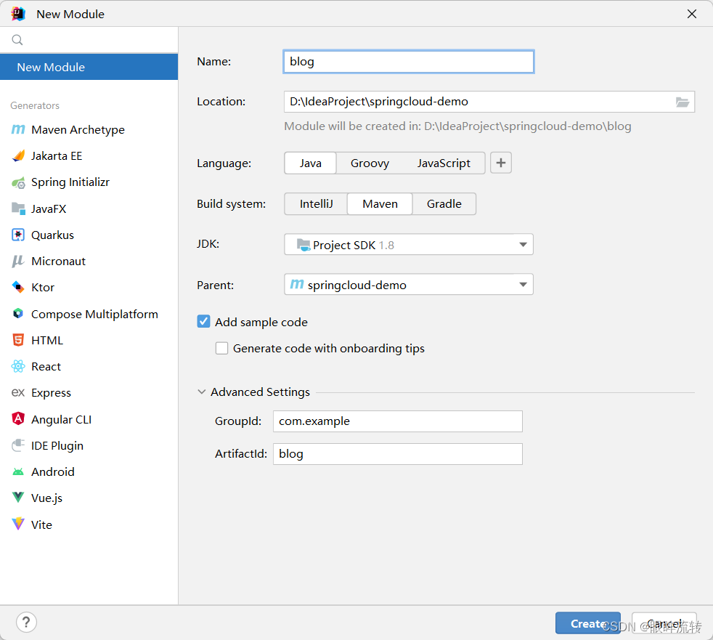Screen dimensions: 713x640
Task: Click the Vue.js generator icon
Action: pyautogui.click(x=18, y=498)
